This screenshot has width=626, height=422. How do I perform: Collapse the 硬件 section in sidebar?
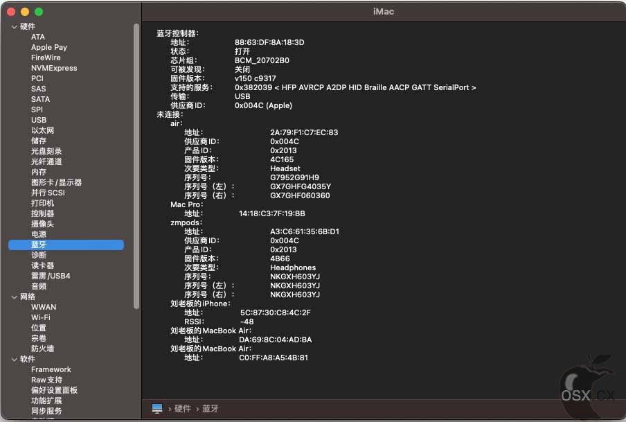(x=15, y=27)
